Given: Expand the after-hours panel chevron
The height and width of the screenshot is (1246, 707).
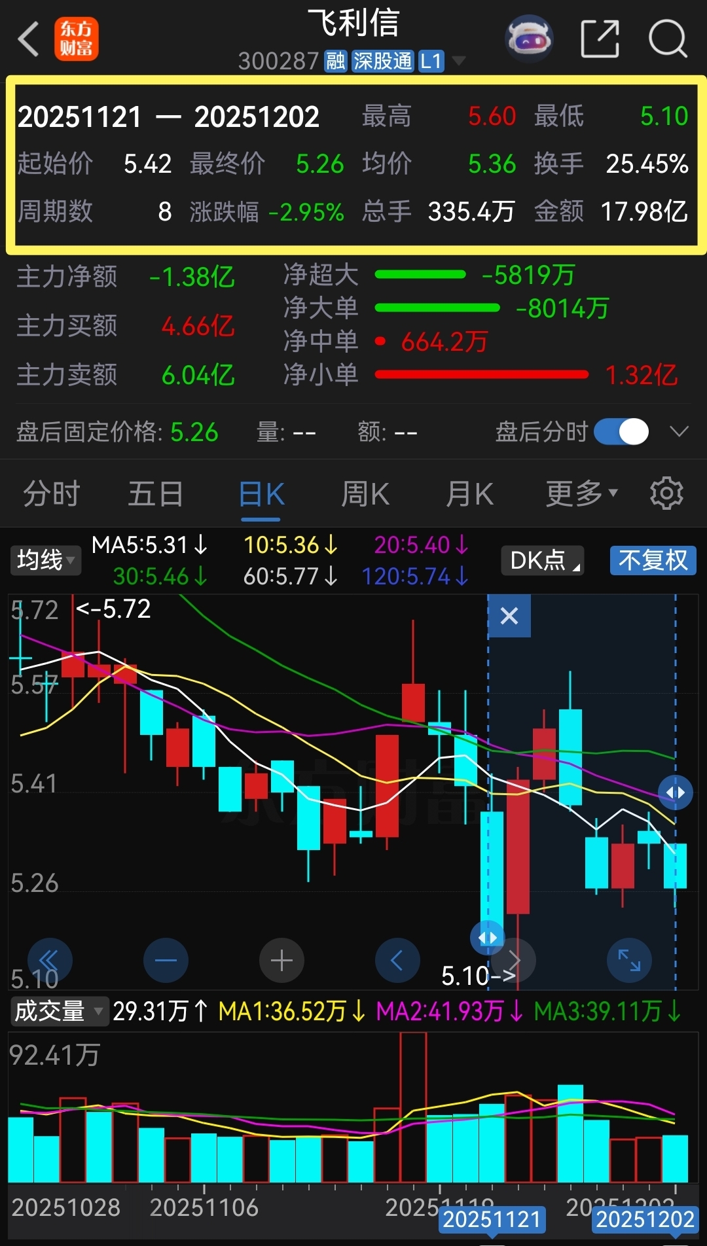Looking at the screenshot, I should click(680, 432).
